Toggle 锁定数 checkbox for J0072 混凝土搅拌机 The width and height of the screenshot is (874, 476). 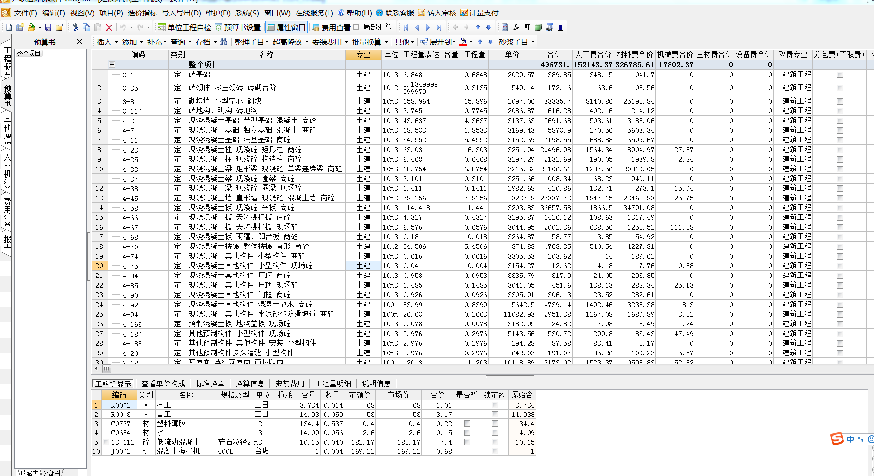pos(495,451)
